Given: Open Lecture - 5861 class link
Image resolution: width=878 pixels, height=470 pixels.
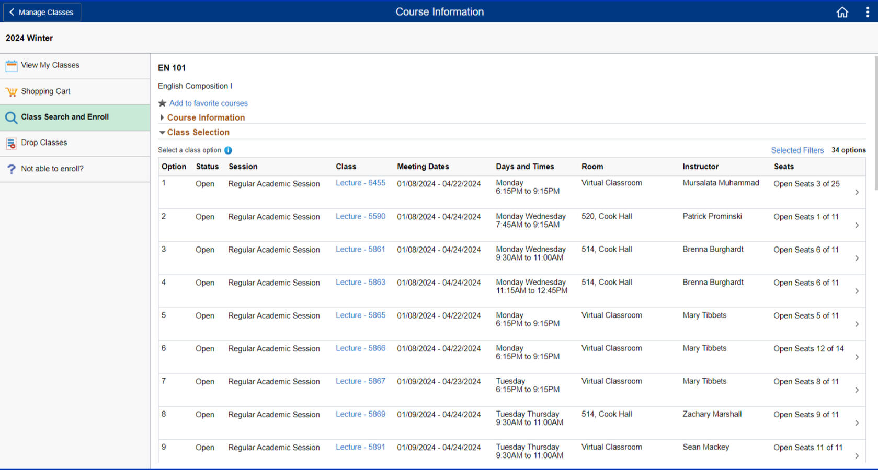Looking at the screenshot, I should click(x=360, y=250).
